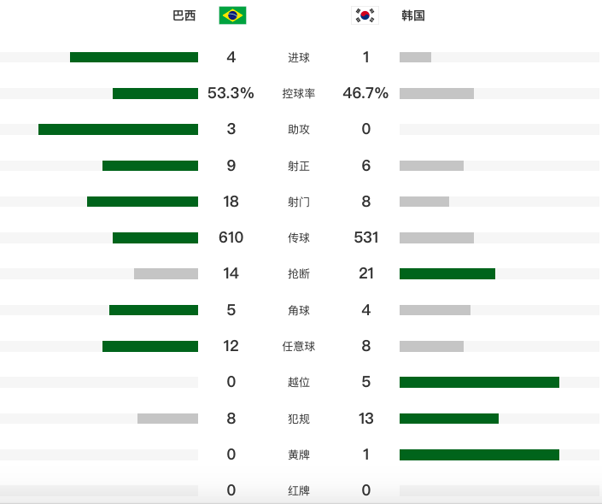Click Brazil's 53.3% possession value
The width and height of the screenshot is (602, 504).
(x=231, y=93)
